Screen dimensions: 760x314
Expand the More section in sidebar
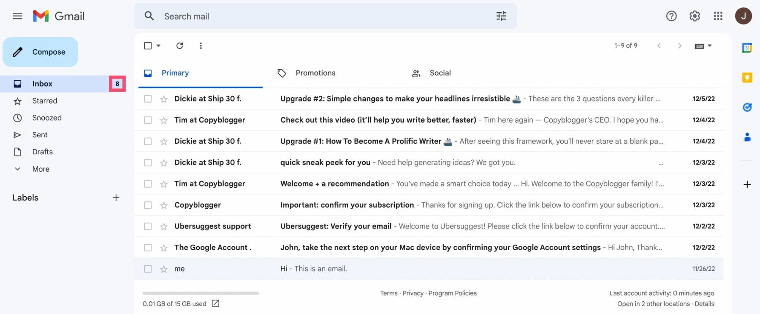point(41,169)
